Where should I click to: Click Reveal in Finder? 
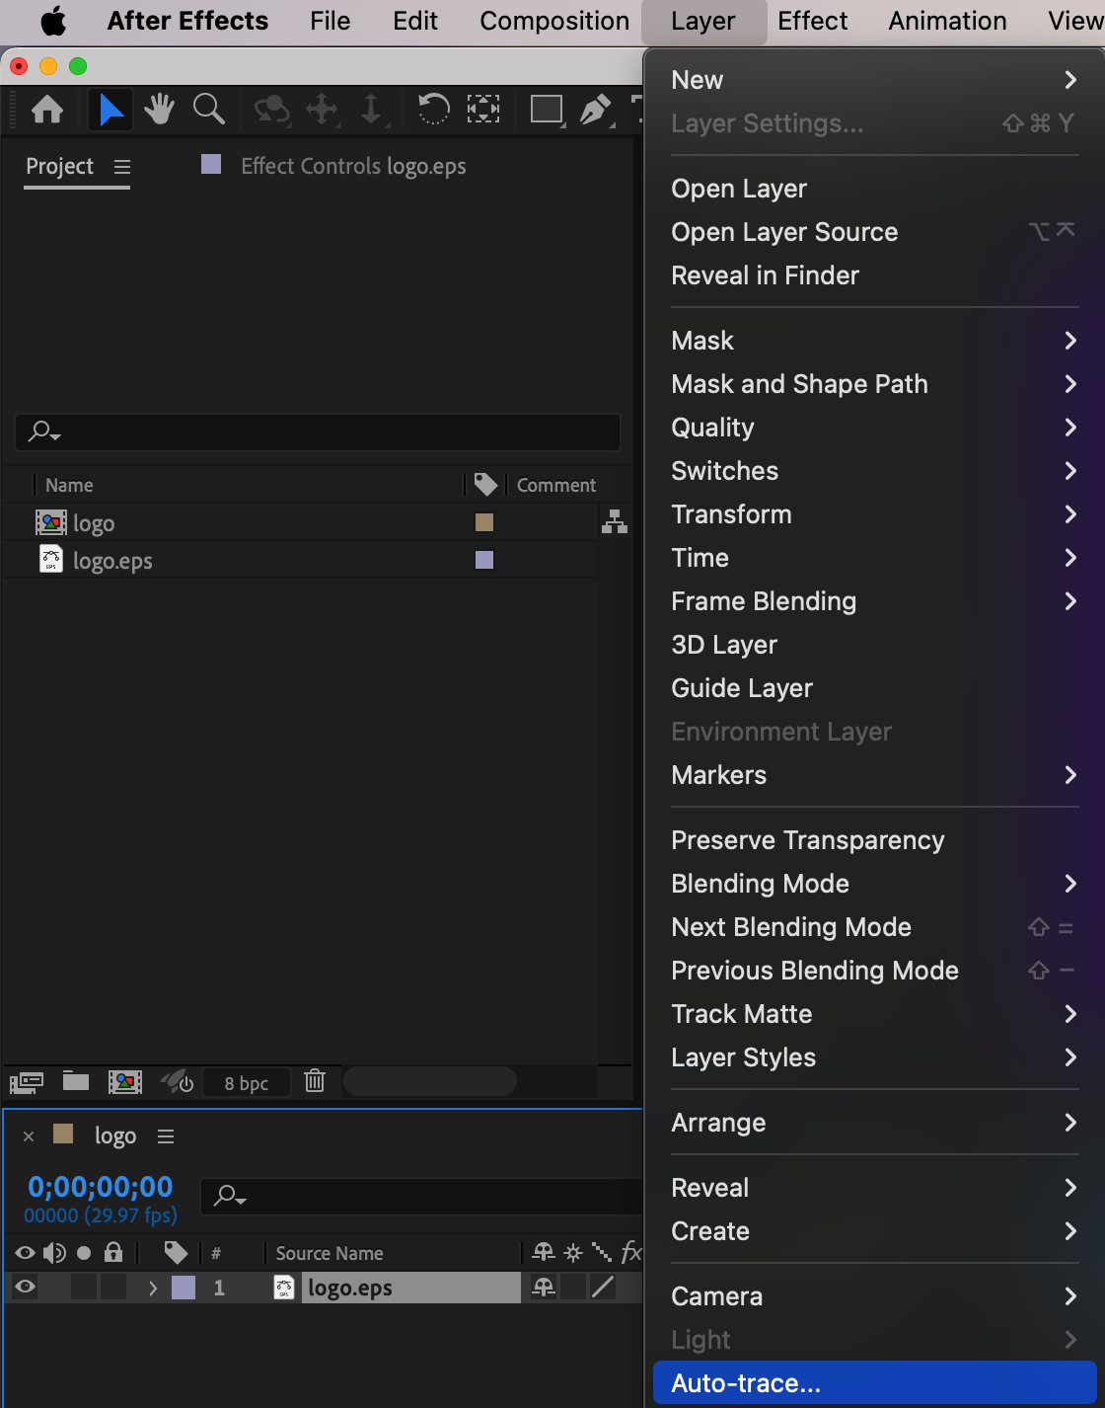point(765,275)
